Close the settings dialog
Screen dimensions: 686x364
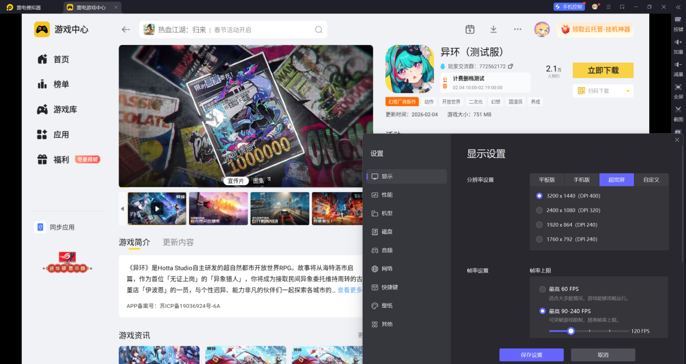pyautogui.click(x=677, y=140)
